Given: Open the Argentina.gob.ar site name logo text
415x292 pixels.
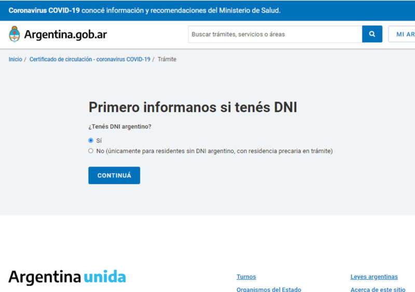Looking at the screenshot, I should (x=65, y=35).
